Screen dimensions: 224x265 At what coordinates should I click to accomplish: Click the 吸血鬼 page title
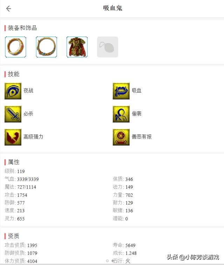point(113,8)
